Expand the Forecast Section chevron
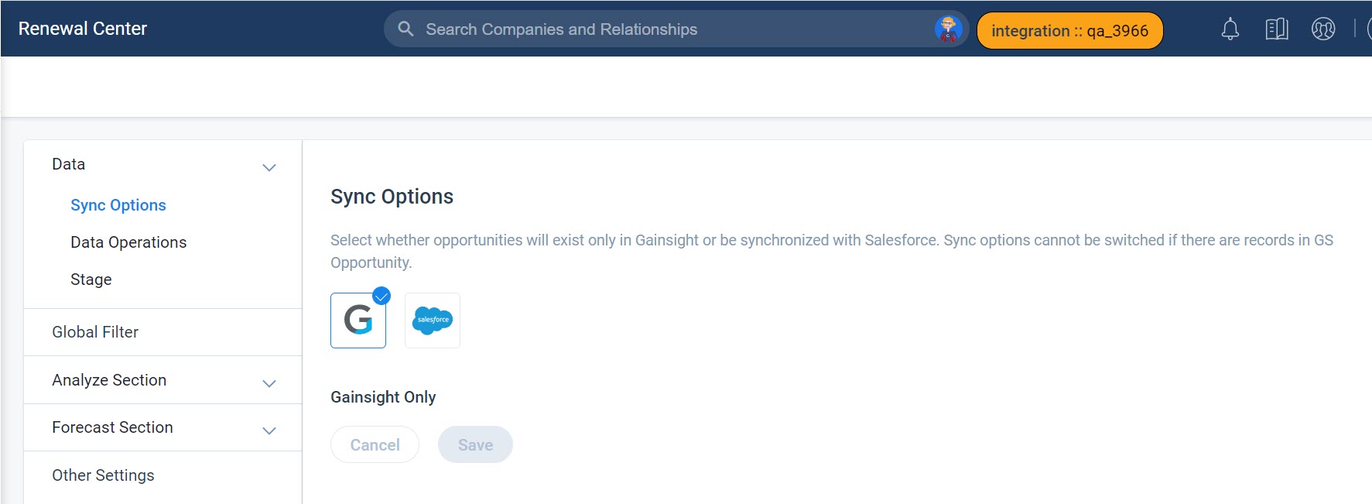 [x=269, y=430]
